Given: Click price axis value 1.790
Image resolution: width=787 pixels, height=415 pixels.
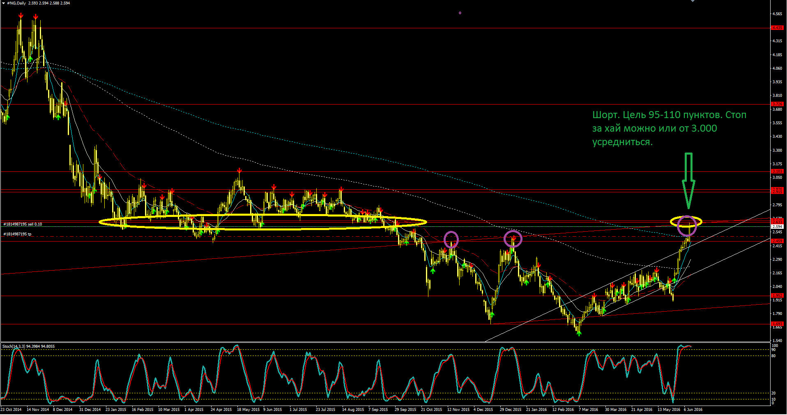Looking at the screenshot, I should (777, 314).
